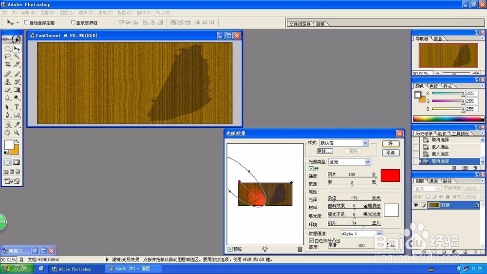Select the Path Selection tool
The width and height of the screenshot is (487, 274).
pyautogui.click(x=7, y=107)
